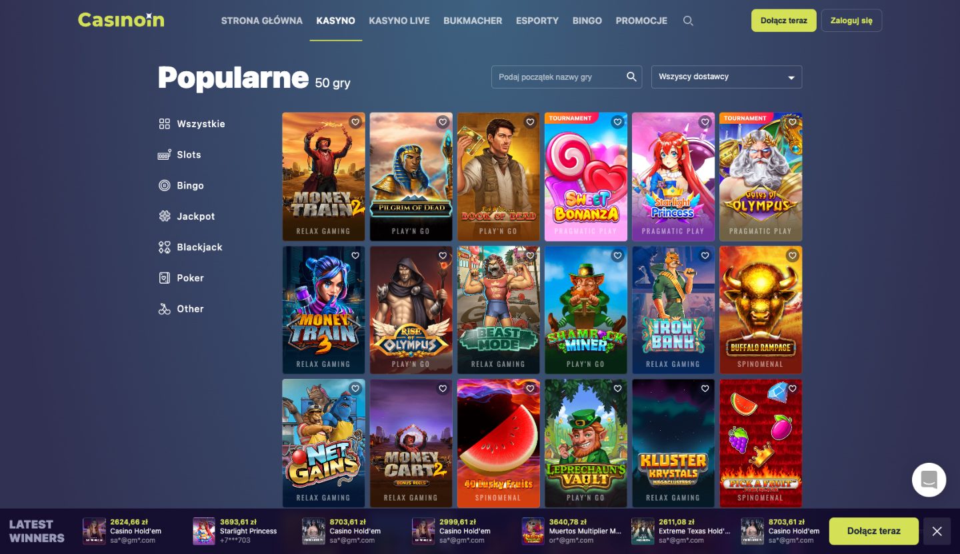Close the Latest Winners bar

click(937, 531)
